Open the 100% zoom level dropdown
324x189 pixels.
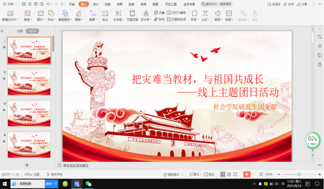tap(270, 174)
